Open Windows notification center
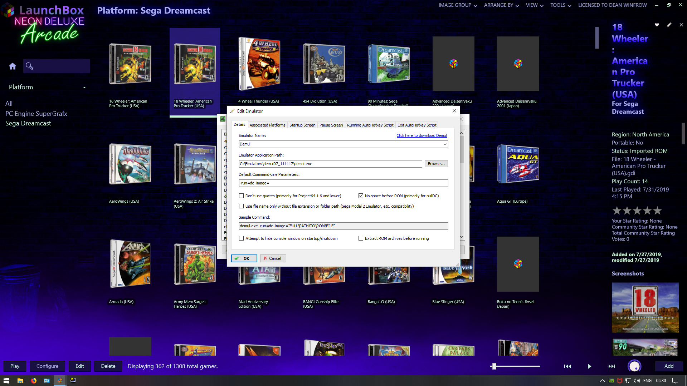Screen dimensions: 687x386 (x=675, y=381)
